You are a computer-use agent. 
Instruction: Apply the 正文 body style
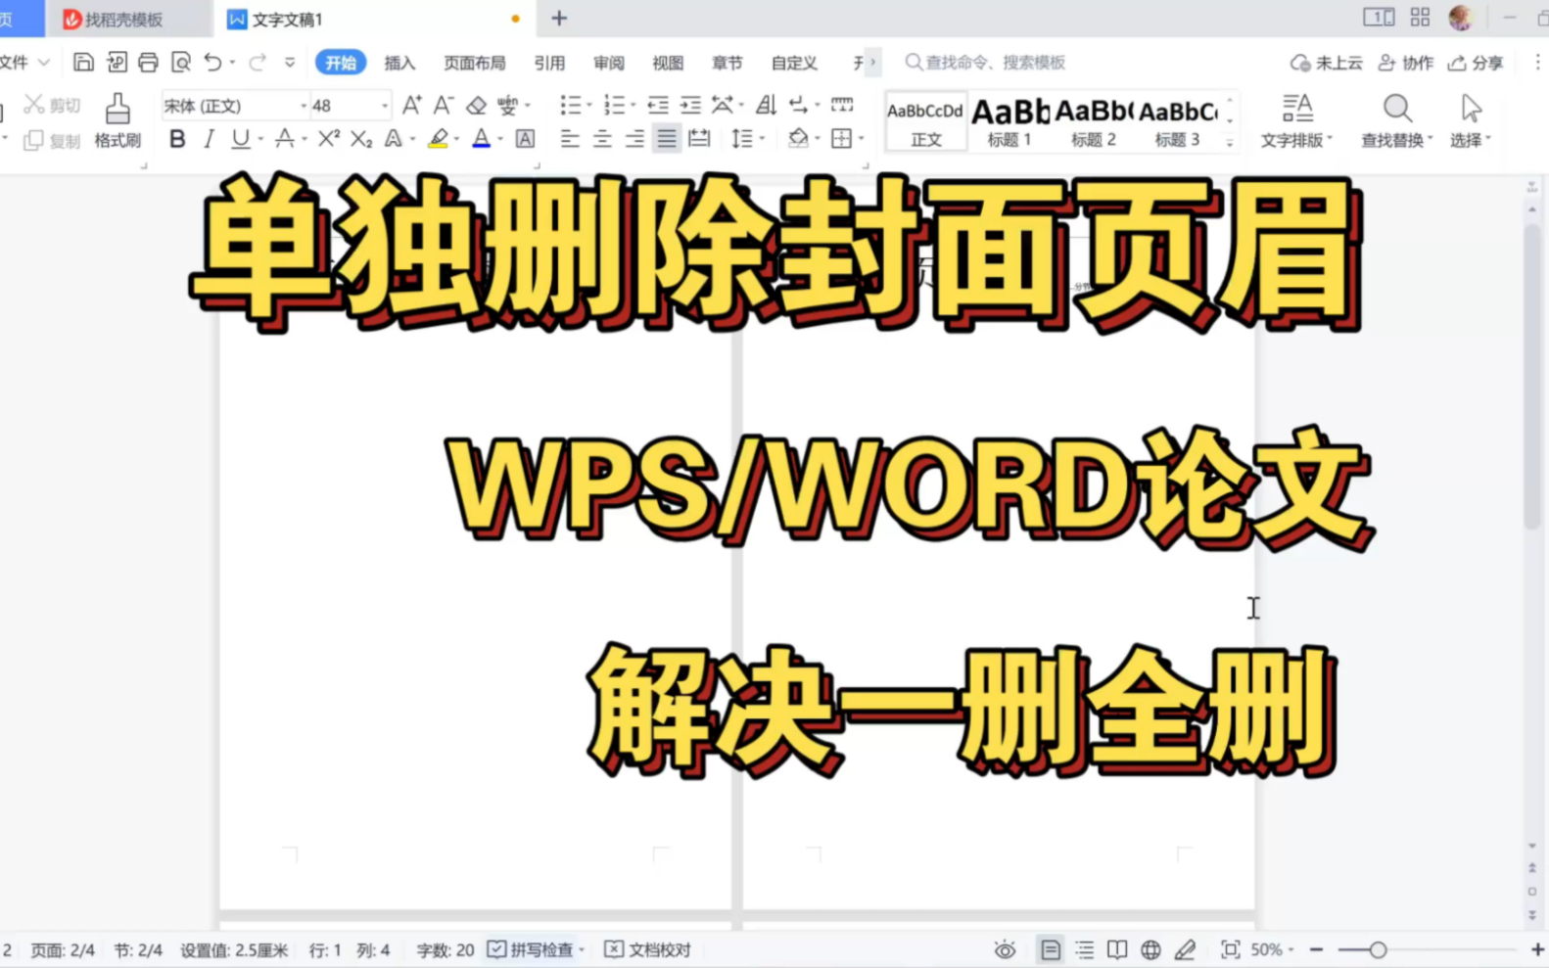coord(926,121)
